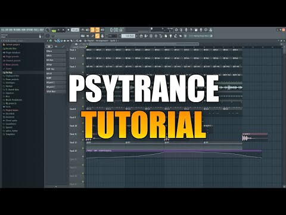Open the TOOLS menu
Image resolution: width=286 pixels, height=215 pixels.
36,30
